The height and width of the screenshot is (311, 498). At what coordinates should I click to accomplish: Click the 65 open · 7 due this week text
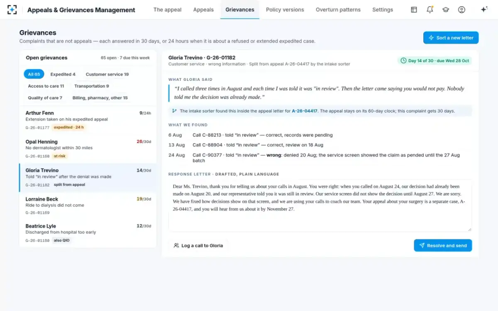[125, 58]
